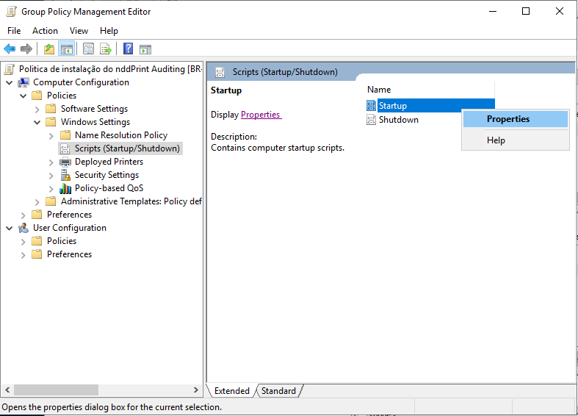Image resolution: width=578 pixels, height=416 pixels.
Task: Collapse the Computer Configuration node
Action: (9, 82)
